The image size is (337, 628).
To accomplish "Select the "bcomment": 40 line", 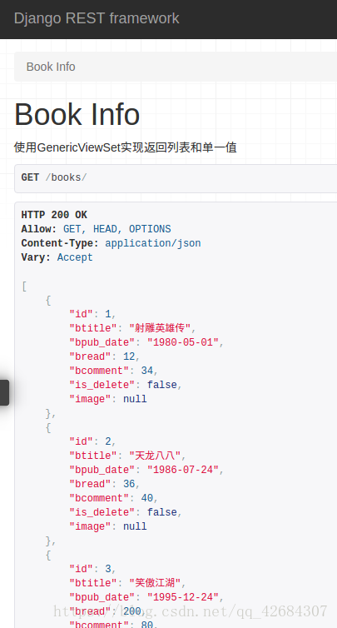I will tap(114, 498).
